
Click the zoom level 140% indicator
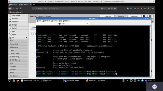[103, 8]
